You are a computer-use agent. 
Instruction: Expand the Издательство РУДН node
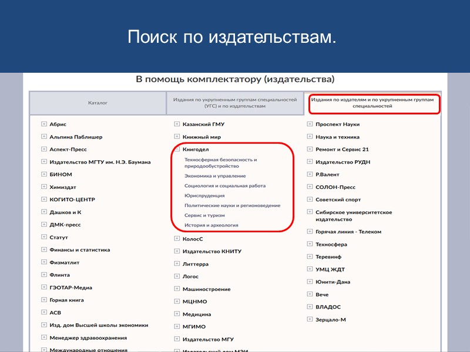[x=310, y=162]
